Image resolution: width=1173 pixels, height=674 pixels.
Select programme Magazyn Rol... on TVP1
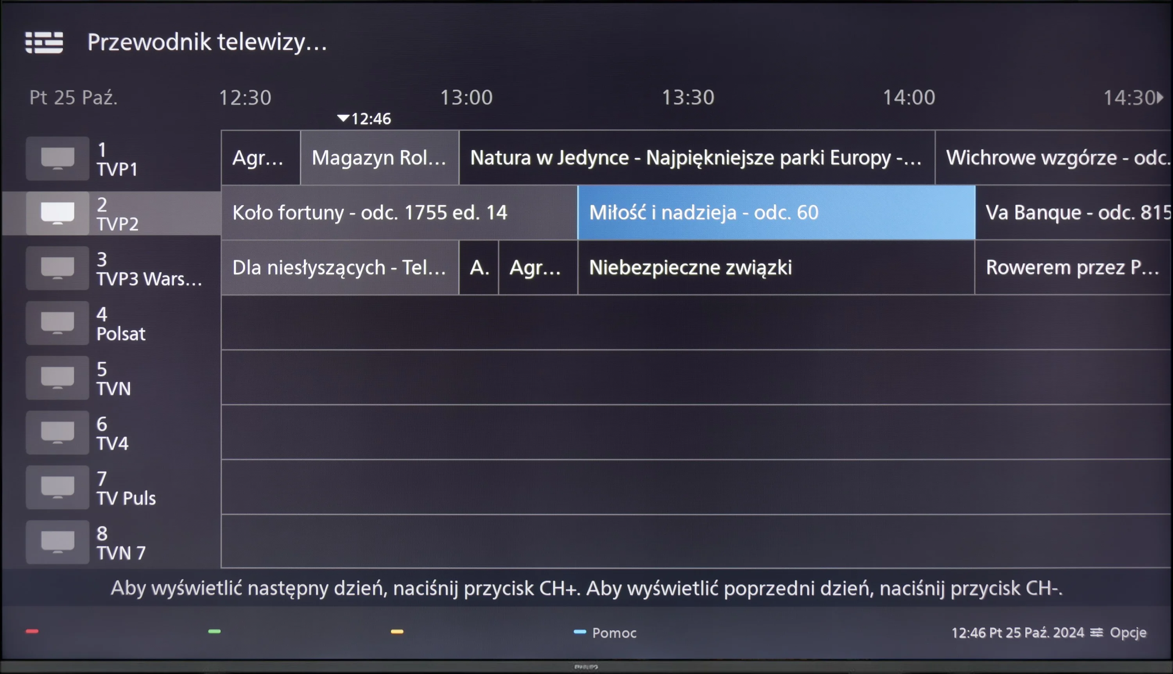click(380, 158)
